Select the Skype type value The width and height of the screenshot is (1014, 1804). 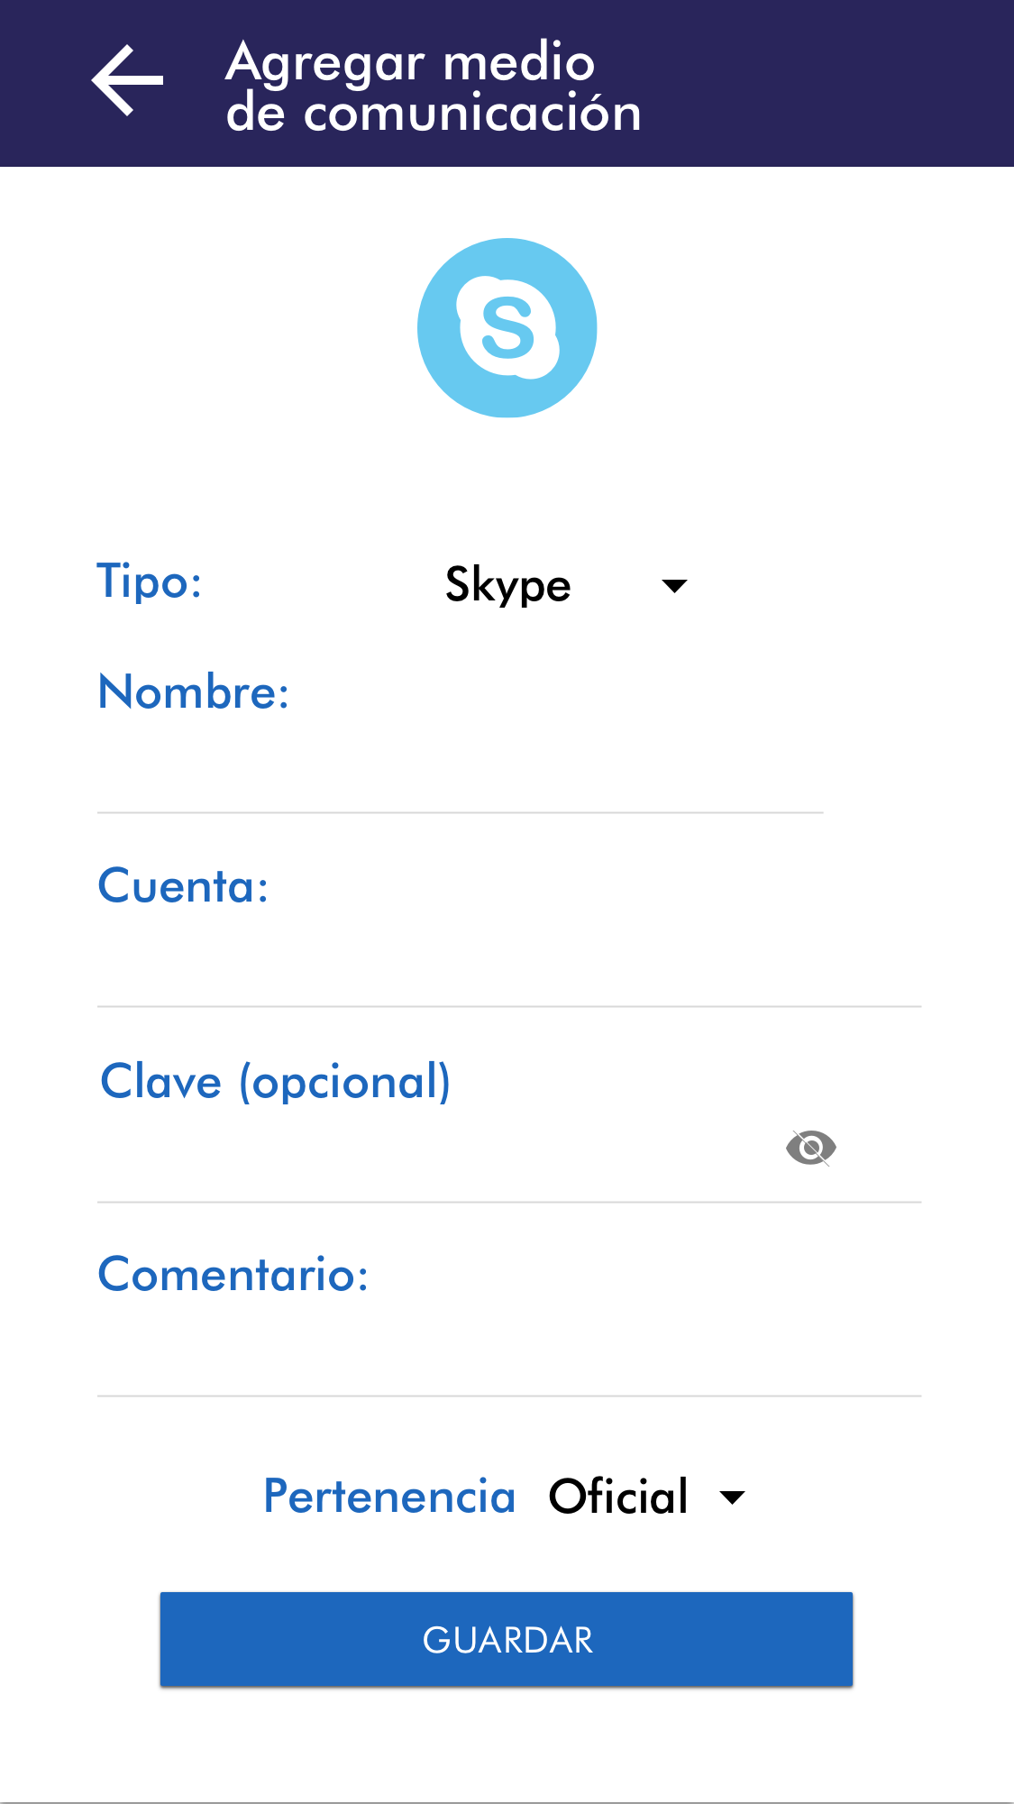point(508,585)
